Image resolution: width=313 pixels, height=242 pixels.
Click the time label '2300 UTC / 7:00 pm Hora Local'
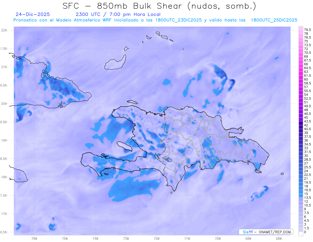tap(118, 14)
